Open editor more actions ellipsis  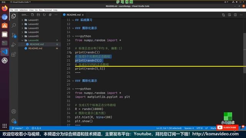pyautogui.click(x=241, y=15)
